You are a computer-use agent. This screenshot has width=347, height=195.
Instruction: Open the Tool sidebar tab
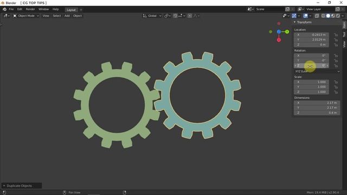344,34
